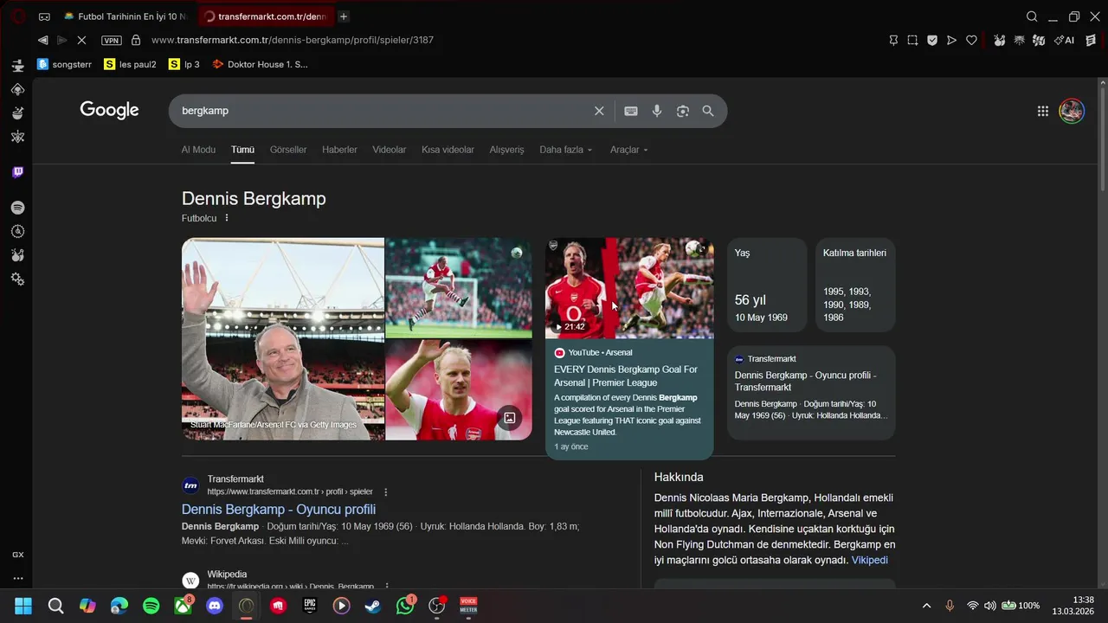Screen dimensions: 1108x623
Task: Open Spotify in the Opera sidebar
Action: click(17, 208)
